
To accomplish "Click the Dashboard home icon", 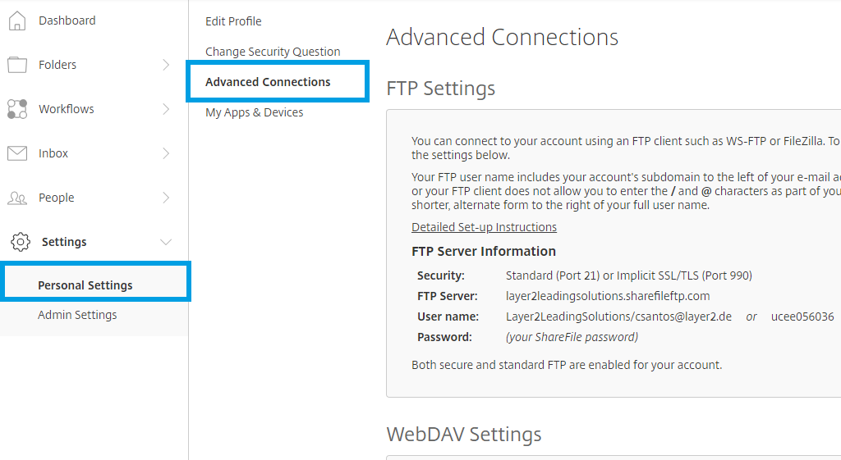I will [17, 20].
